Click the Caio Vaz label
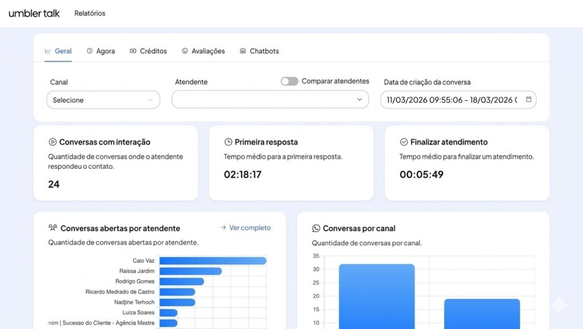583x329 pixels. pyautogui.click(x=143, y=261)
